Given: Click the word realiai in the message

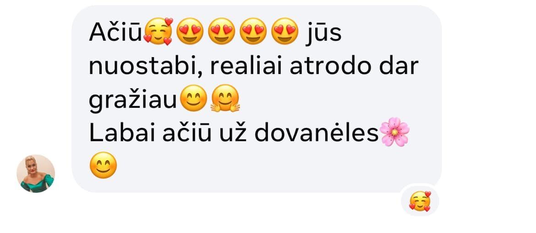Looking at the screenshot, I should pyautogui.click(x=246, y=66).
